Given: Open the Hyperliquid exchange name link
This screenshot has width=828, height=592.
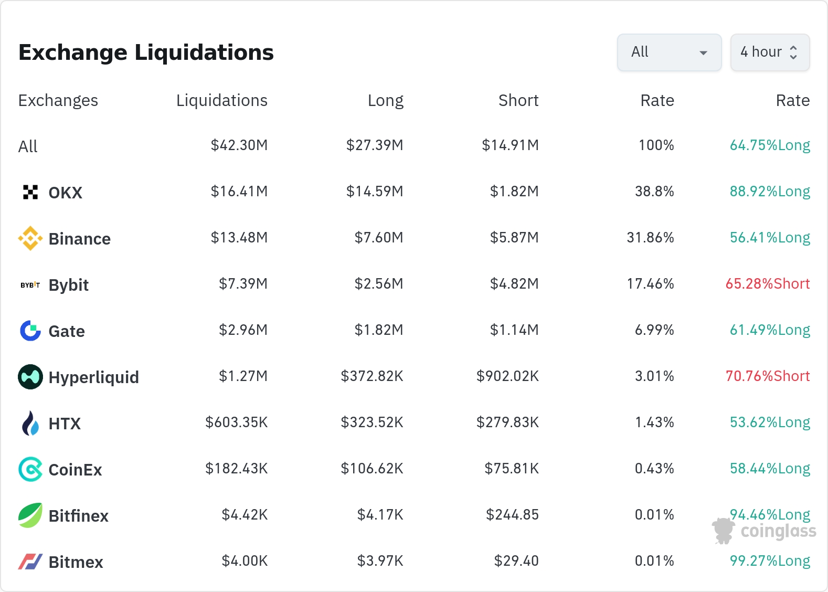Looking at the screenshot, I should [x=93, y=377].
